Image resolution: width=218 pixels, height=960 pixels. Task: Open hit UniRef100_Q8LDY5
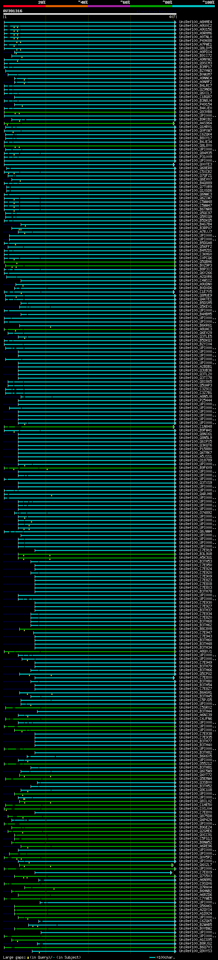click(196, 48)
